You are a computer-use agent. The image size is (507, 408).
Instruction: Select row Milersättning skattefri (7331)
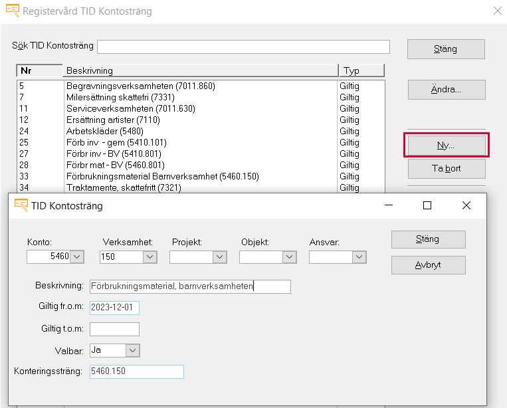click(x=201, y=97)
